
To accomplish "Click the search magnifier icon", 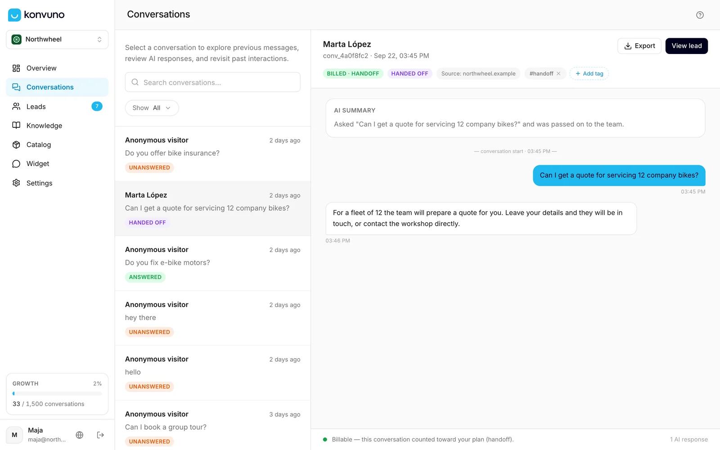I will (135, 82).
